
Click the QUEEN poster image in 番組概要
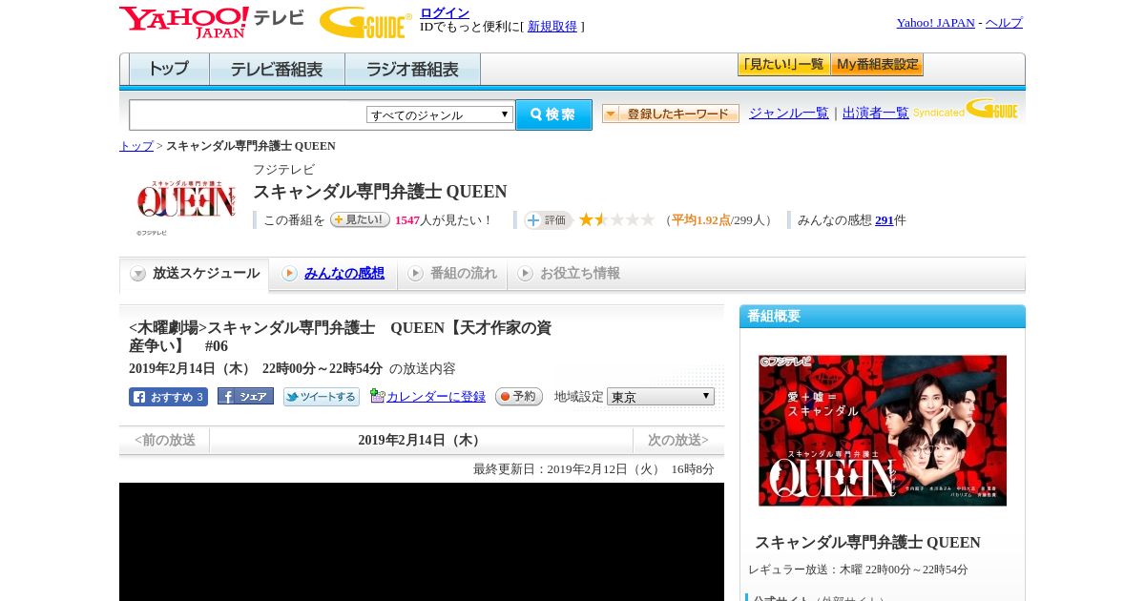tap(883, 430)
